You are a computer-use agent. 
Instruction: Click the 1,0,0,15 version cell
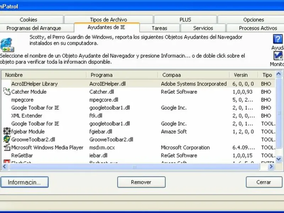click(242, 155)
